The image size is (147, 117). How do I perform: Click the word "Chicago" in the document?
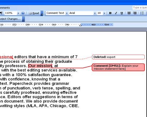coord(58,106)
